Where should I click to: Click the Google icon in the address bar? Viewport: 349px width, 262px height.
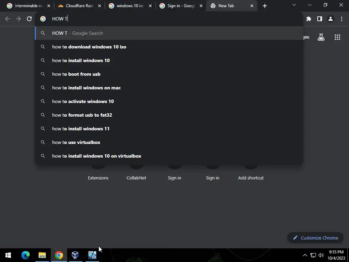pos(43,19)
